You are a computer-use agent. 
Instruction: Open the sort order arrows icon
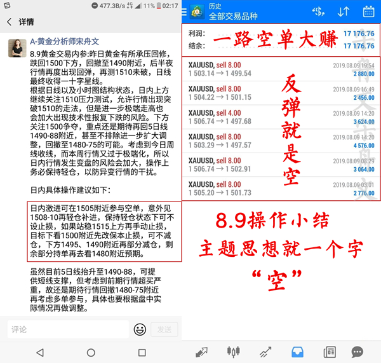point(344,11)
